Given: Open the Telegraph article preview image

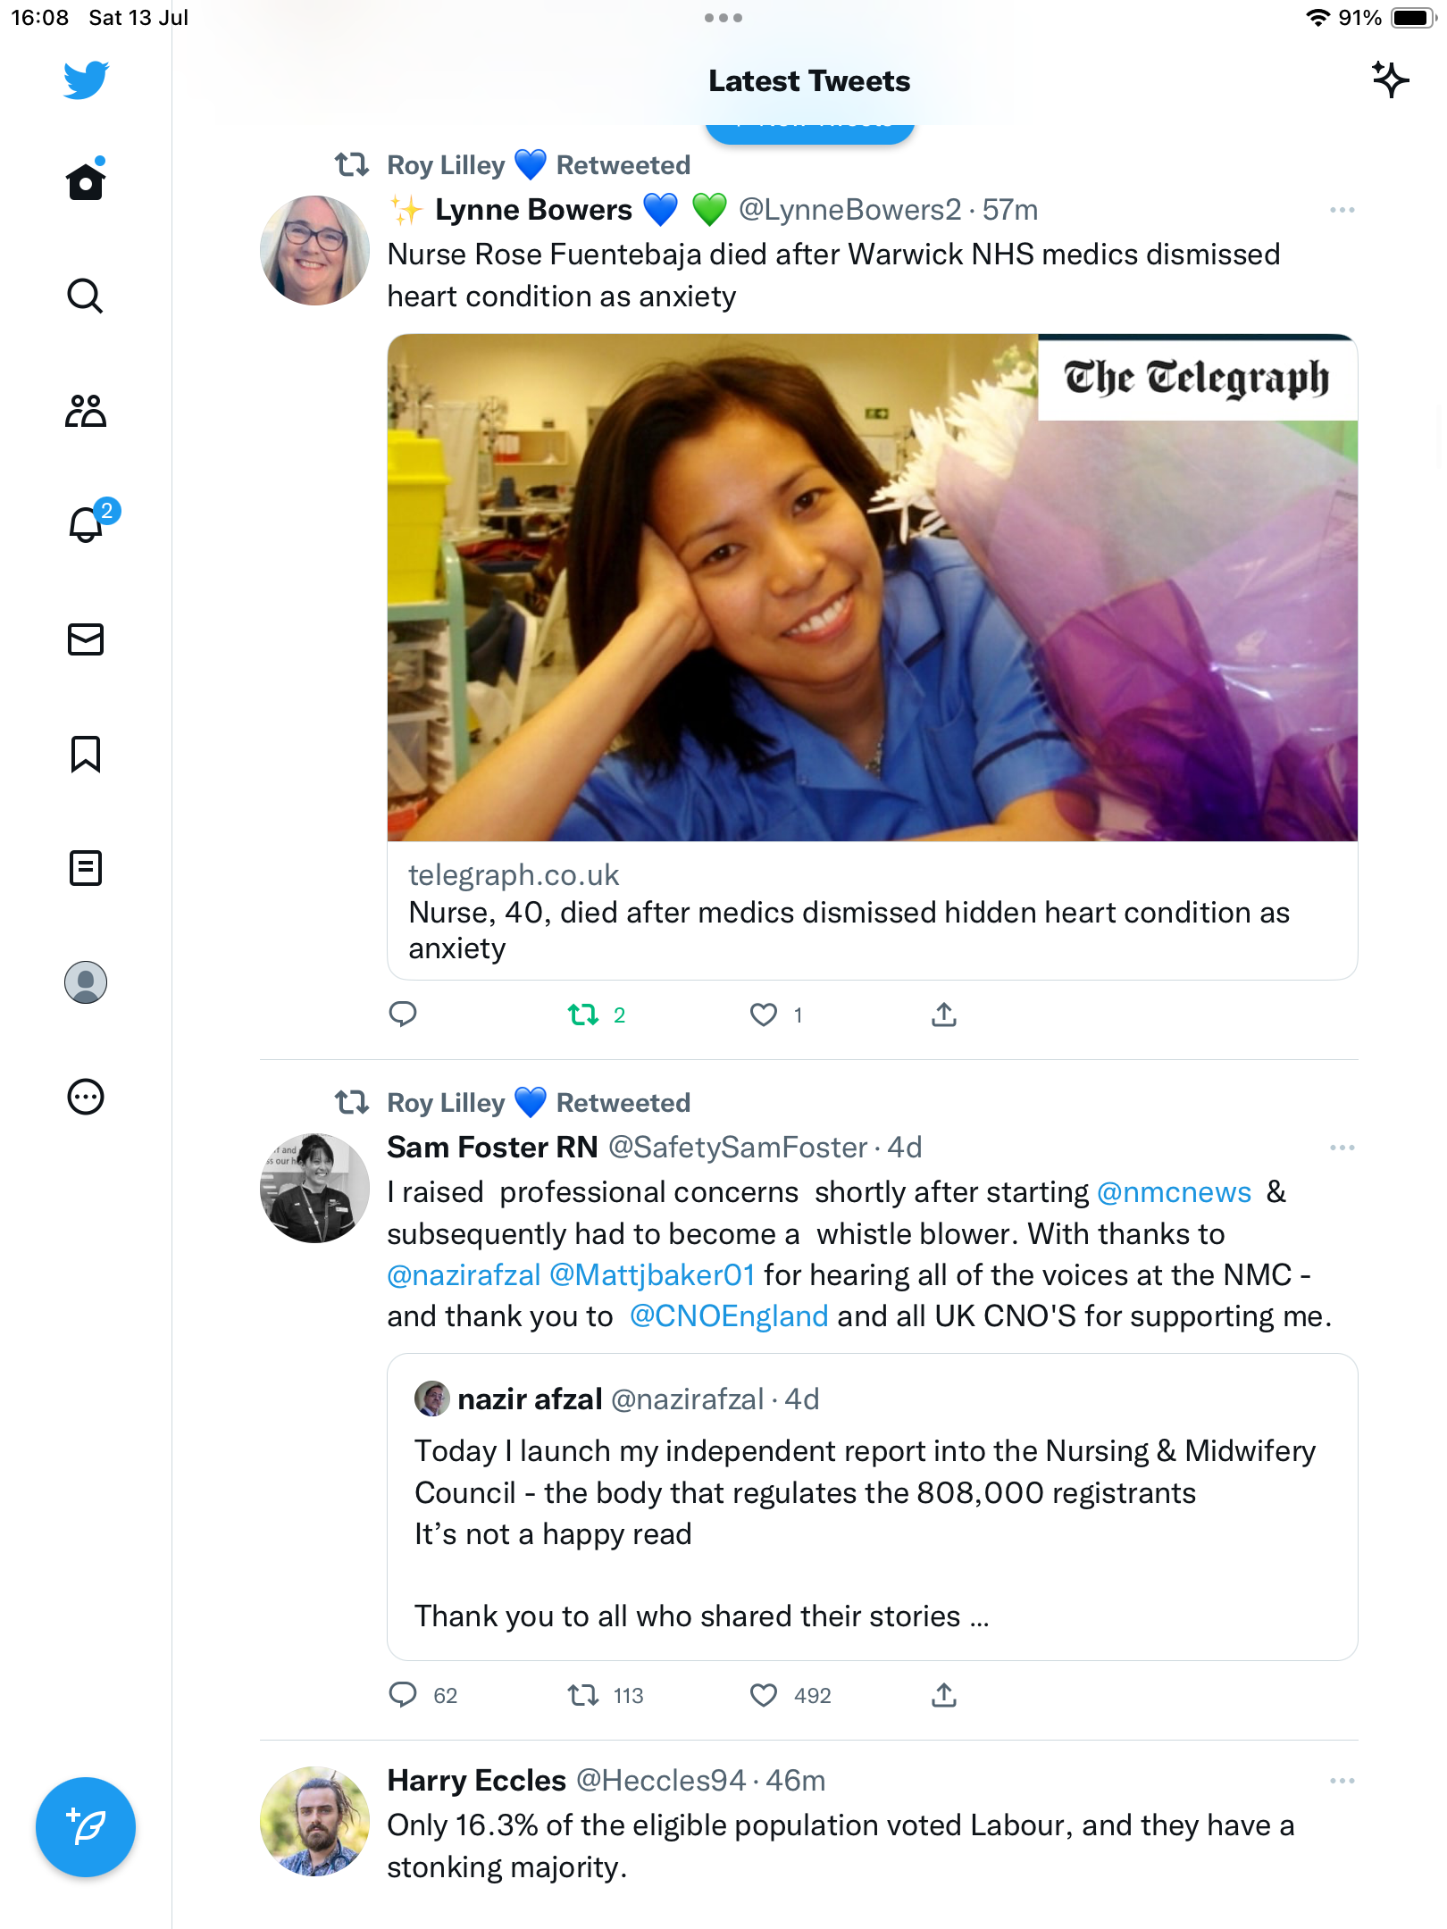Looking at the screenshot, I should click(x=872, y=588).
